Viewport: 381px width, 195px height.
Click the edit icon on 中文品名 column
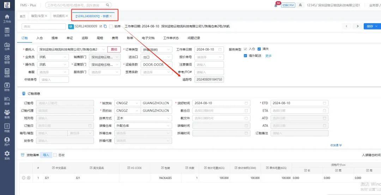click(x=54, y=168)
